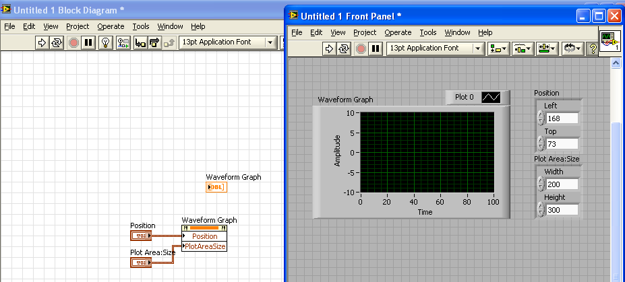The image size is (625, 282).
Task: Open Tools menu in Front Panel
Action: tap(428, 32)
